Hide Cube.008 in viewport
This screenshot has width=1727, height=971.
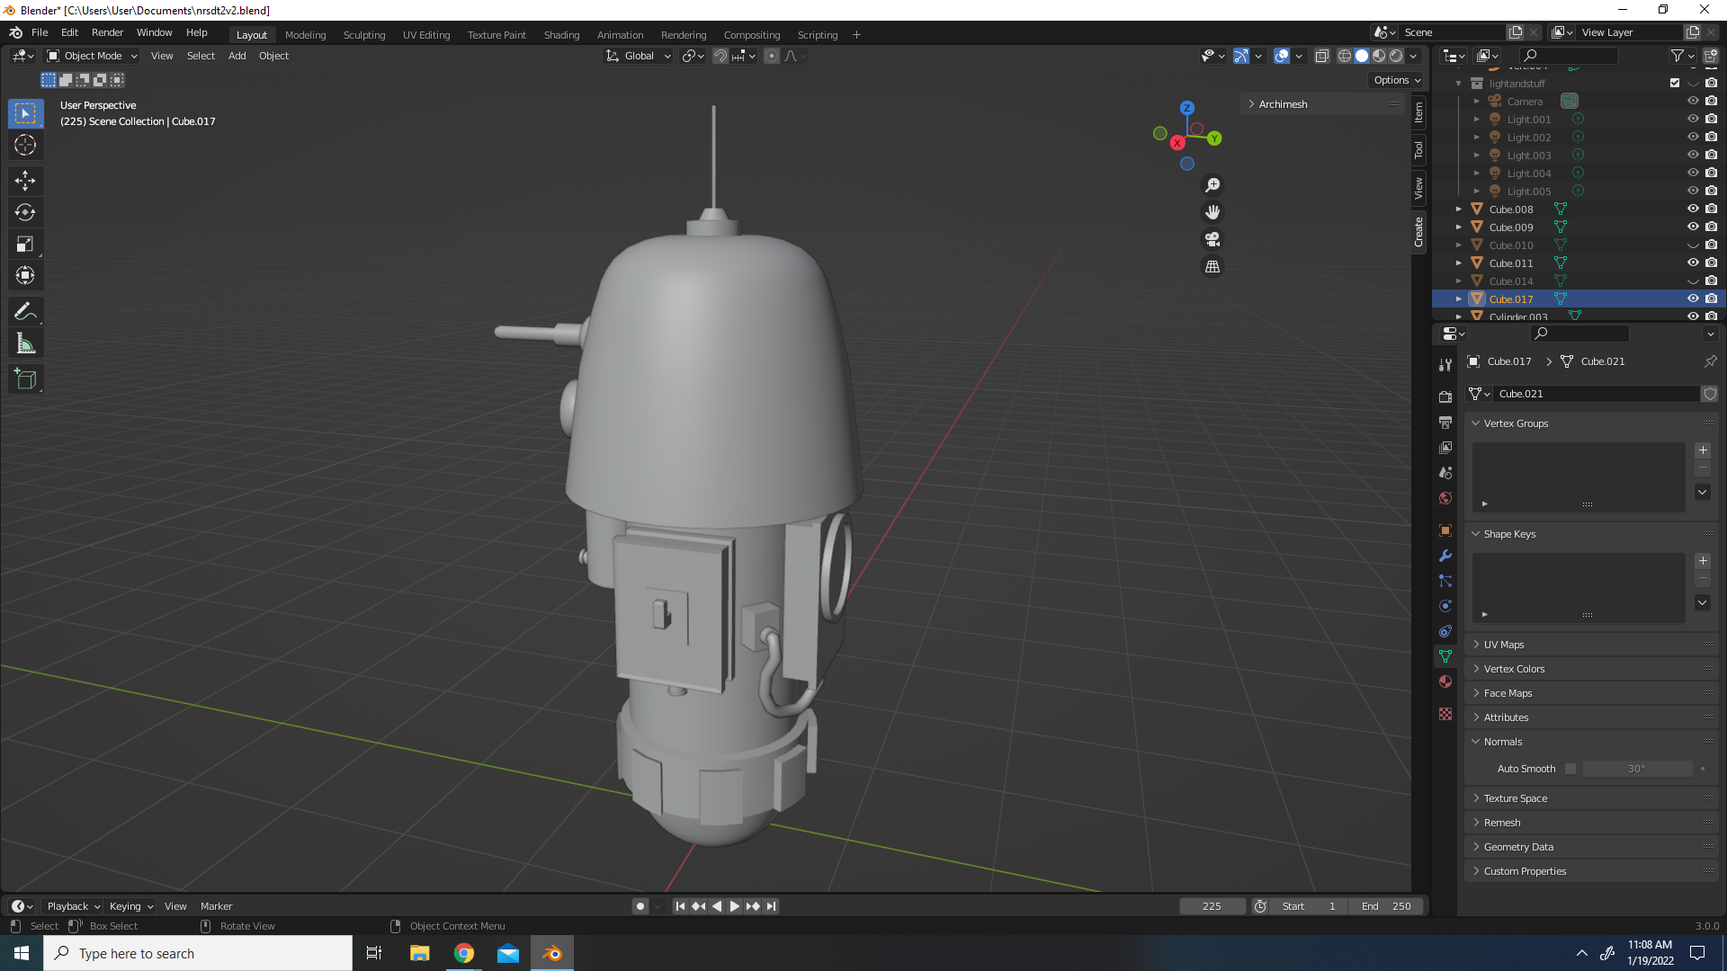click(x=1693, y=209)
